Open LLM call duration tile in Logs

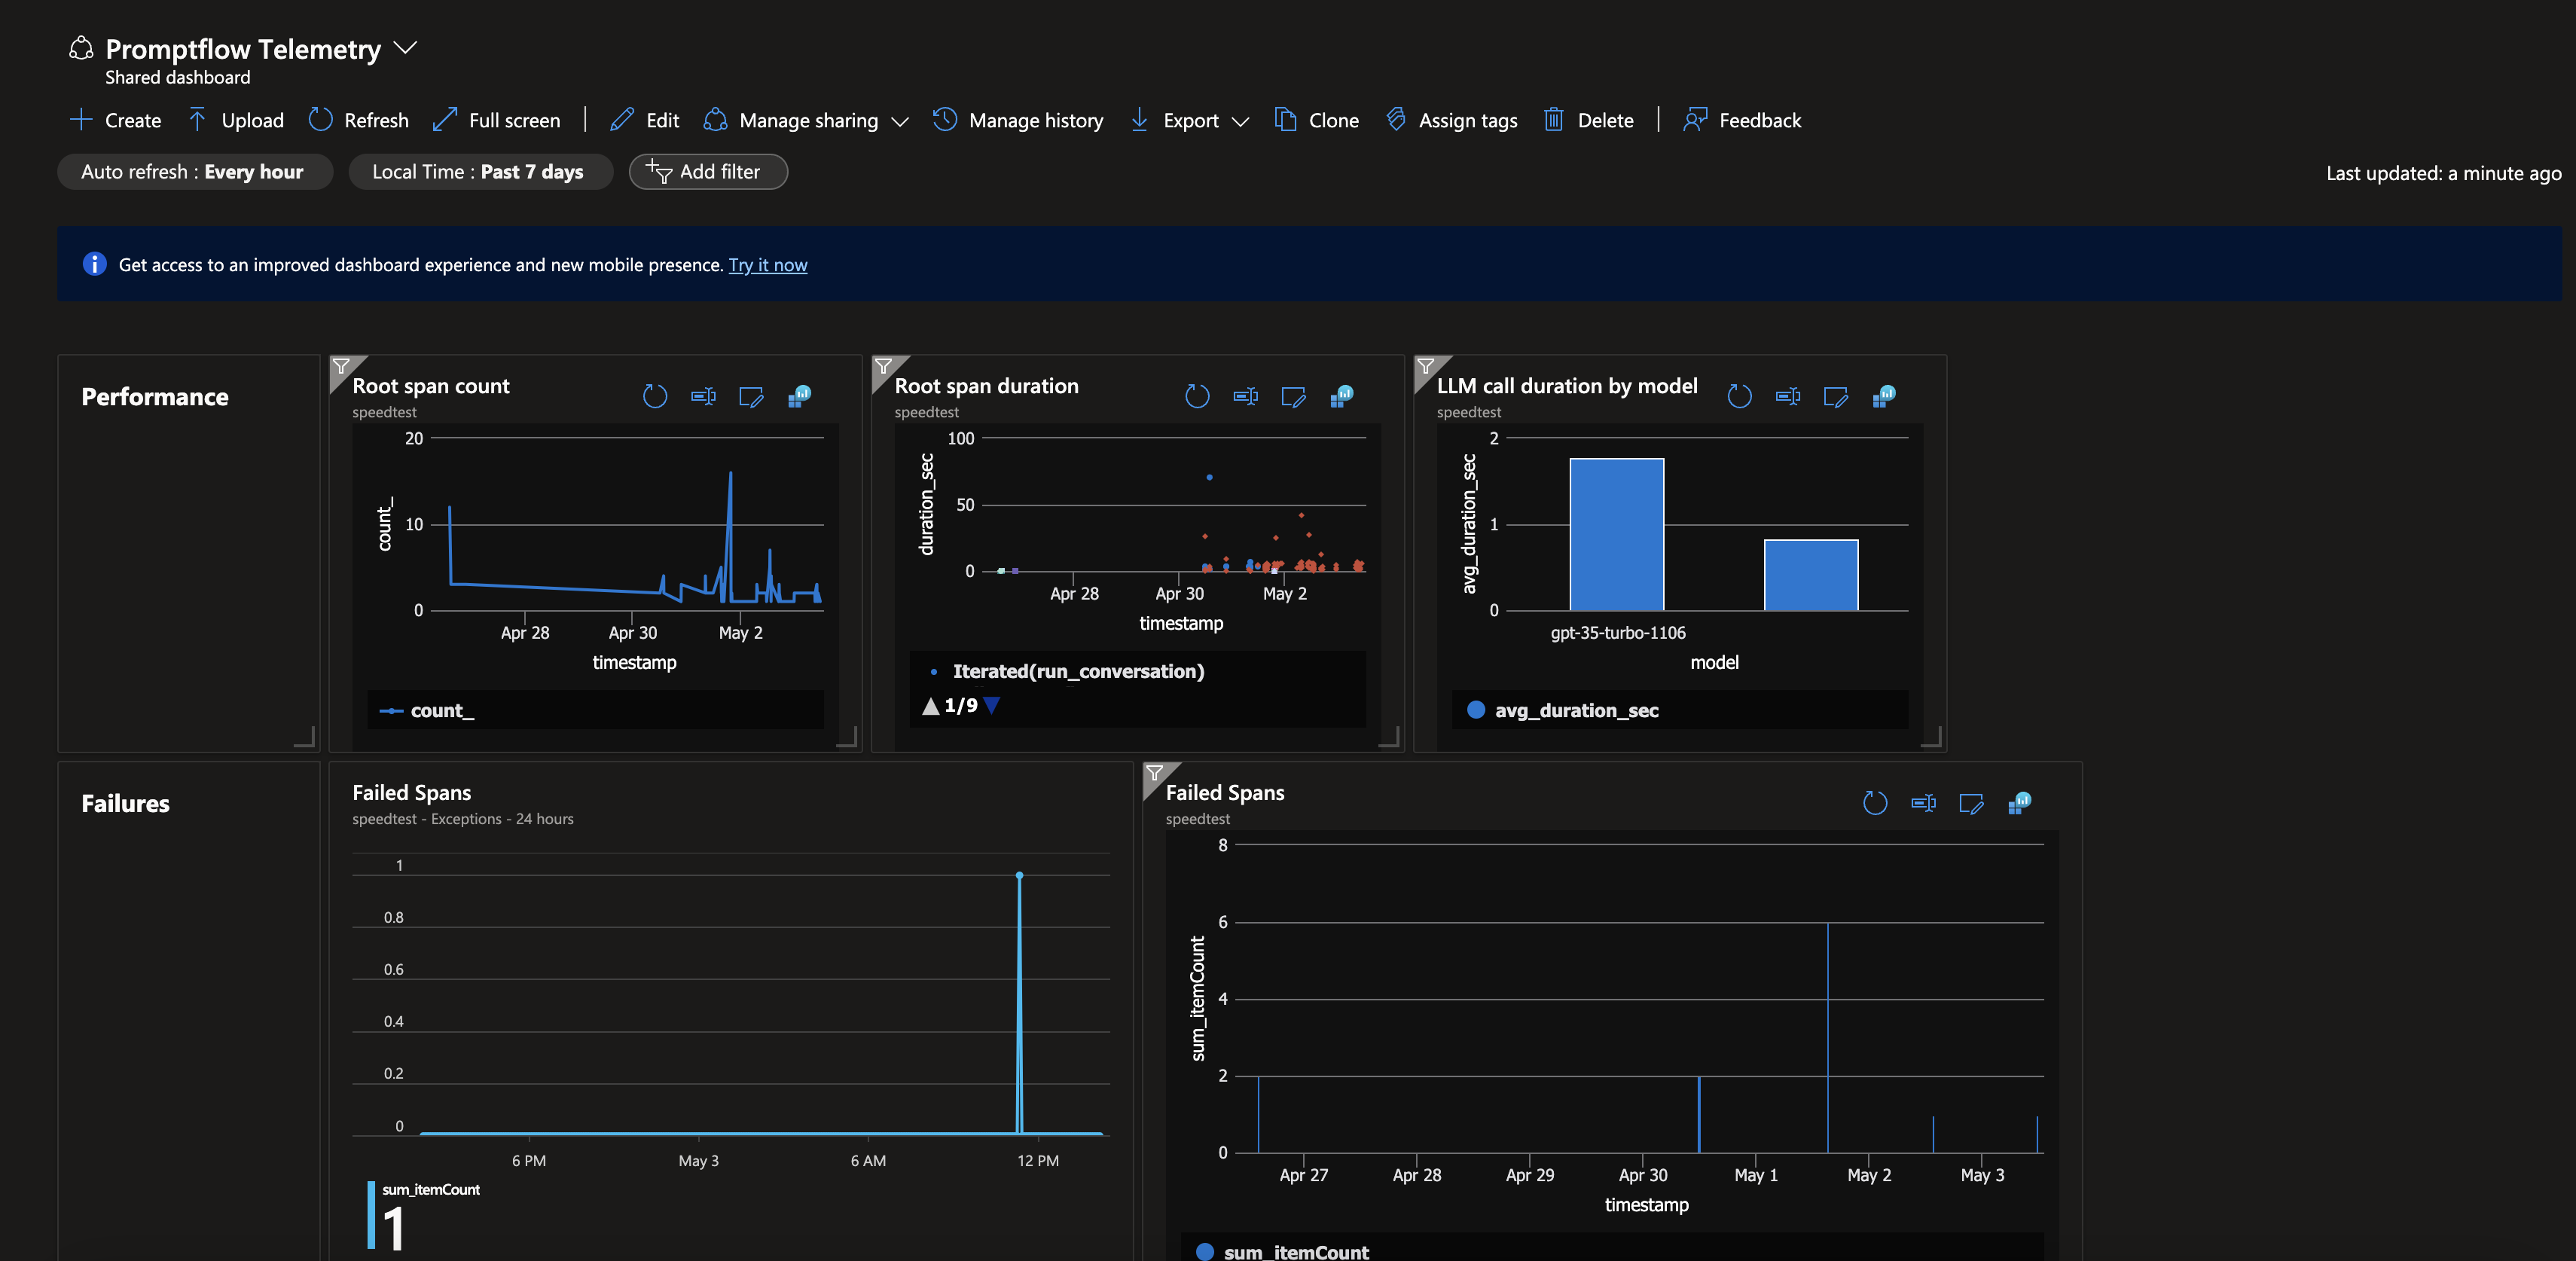click(1884, 396)
